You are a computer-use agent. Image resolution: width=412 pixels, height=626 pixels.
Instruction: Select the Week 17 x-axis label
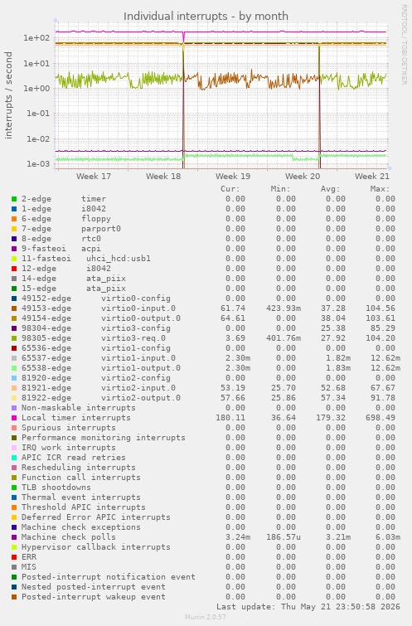tap(94, 176)
